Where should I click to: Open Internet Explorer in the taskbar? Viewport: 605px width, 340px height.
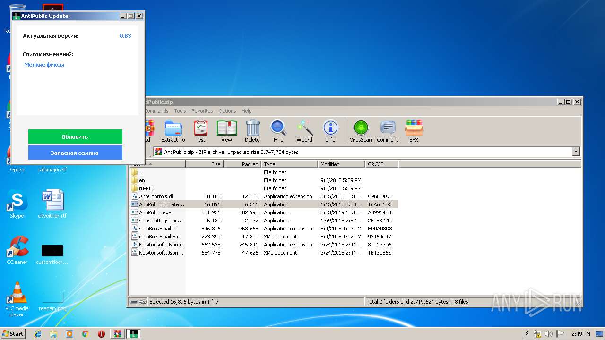point(38,334)
